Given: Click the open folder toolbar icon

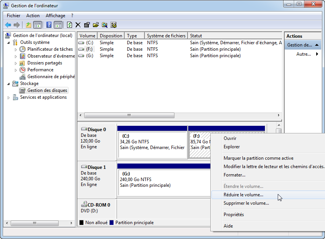Looking at the screenshot, I should click(96, 25).
